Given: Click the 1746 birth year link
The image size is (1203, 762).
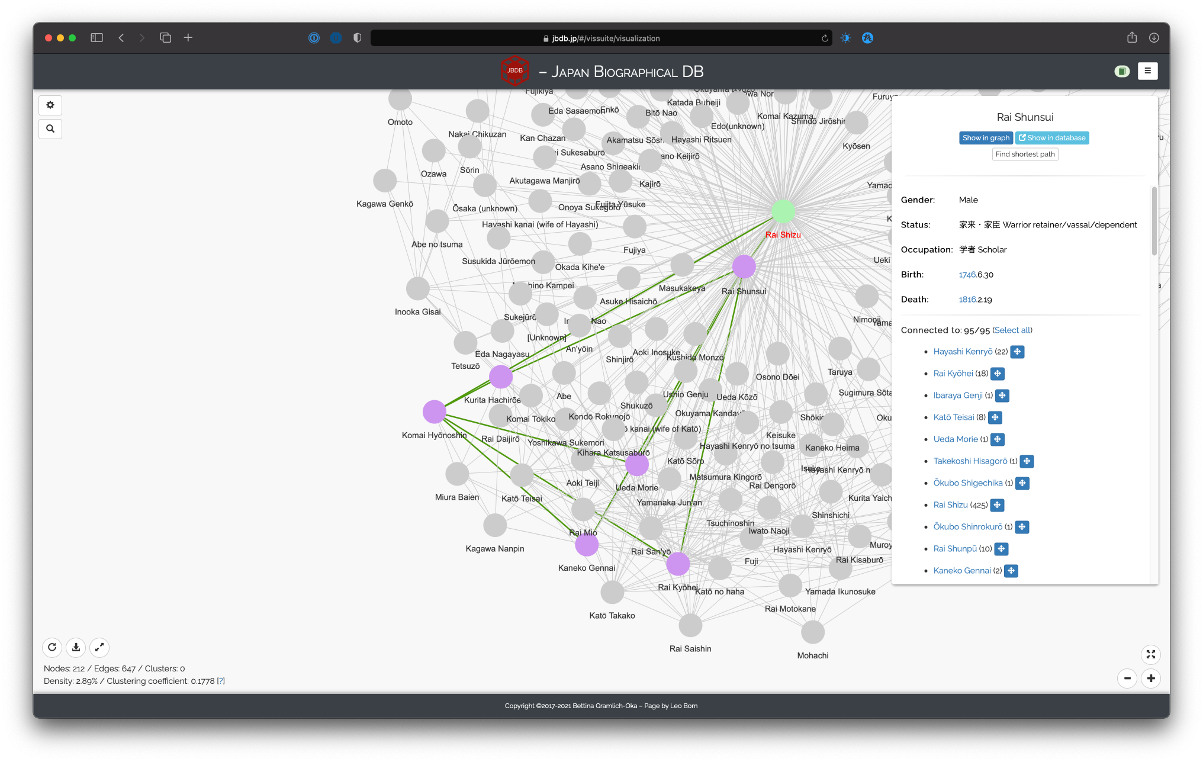Looking at the screenshot, I should click(966, 274).
